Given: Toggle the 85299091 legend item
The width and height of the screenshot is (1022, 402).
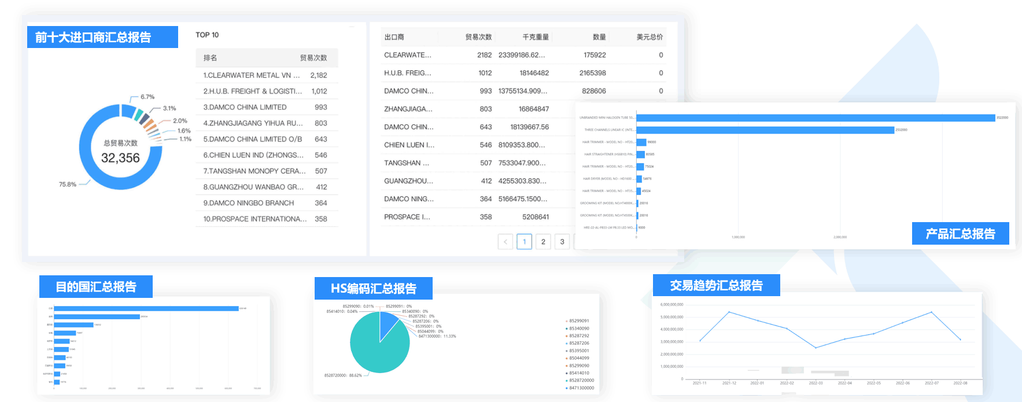Looking at the screenshot, I should pyautogui.click(x=578, y=321).
